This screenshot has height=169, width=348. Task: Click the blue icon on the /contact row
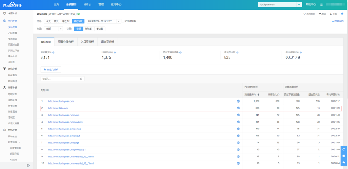coord(238,129)
